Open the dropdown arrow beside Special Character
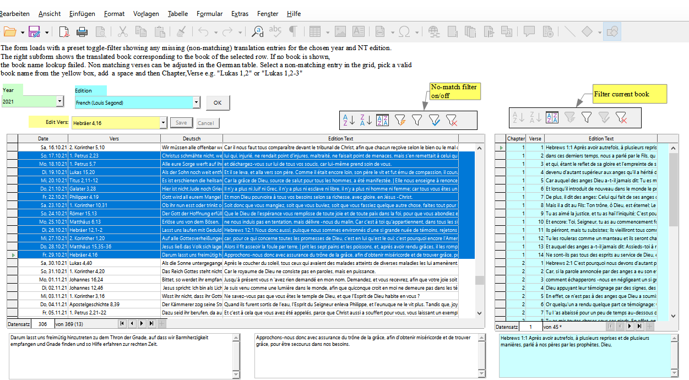The height and width of the screenshot is (380, 689). tap(416, 32)
